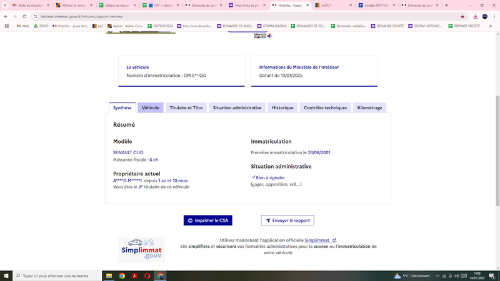This screenshot has width=500, height=281.
Task: Switch to AUTO1 browser tab
Action: tap(334, 6)
